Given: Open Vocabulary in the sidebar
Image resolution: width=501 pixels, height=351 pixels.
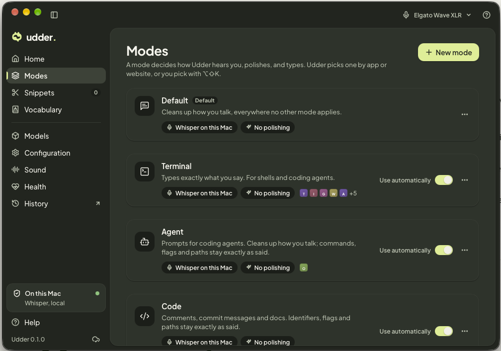Looking at the screenshot, I should coord(56,110).
